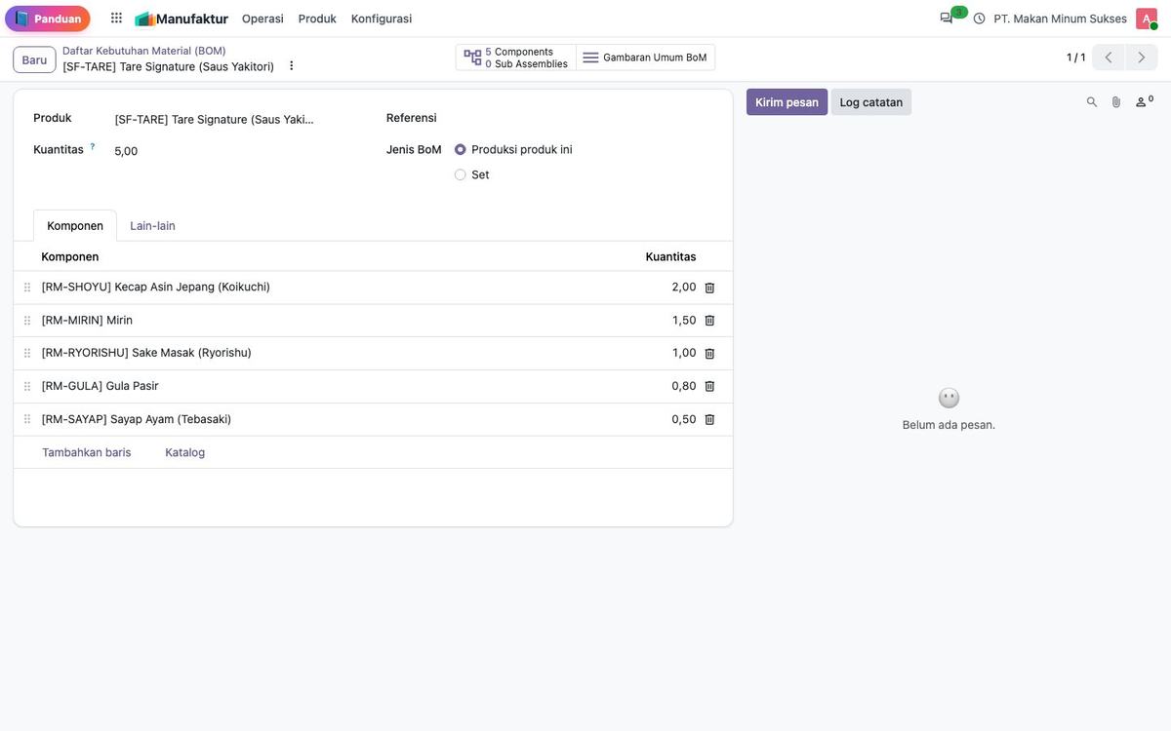Open the 5 Components stat button

coord(516,58)
